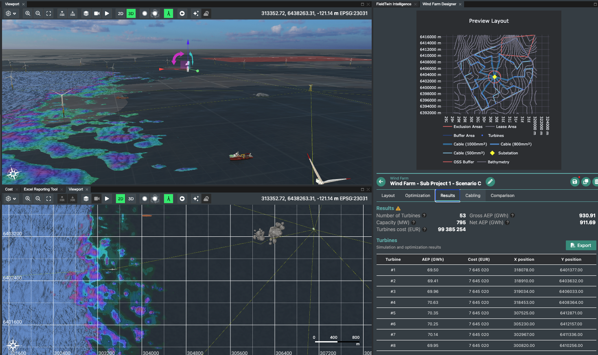The width and height of the screenshot is (598, 355).
Task: Click the edit pencil next to scenario name
Action: (490, 182)
